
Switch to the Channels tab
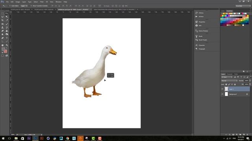[x=230, y=74]
